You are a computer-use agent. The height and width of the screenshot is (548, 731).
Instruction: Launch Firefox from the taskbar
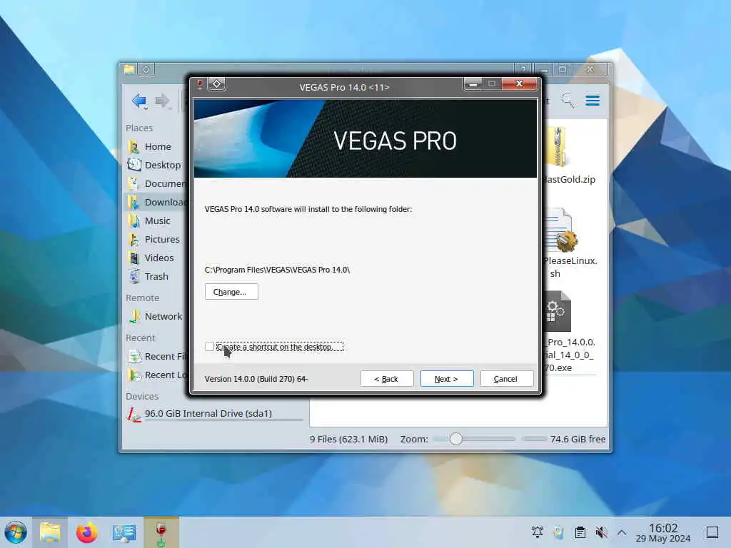[86, 532]
